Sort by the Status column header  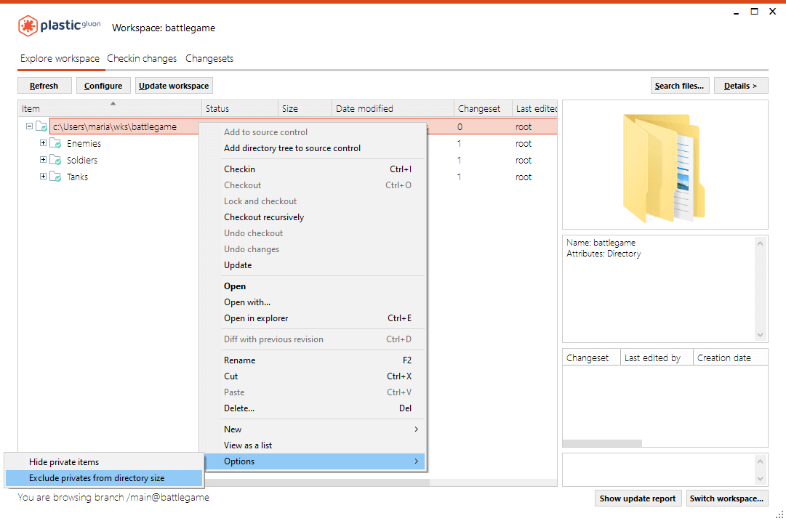tap(240, 109)
